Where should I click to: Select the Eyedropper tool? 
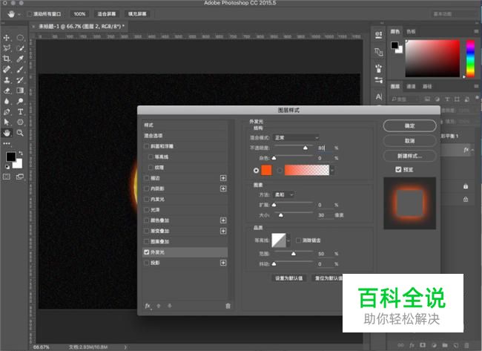coord(20,59)
